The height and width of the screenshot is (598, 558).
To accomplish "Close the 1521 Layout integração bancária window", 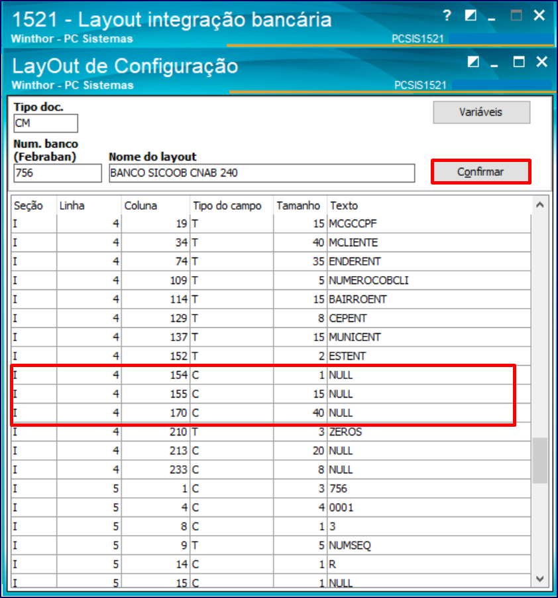I will point(539,16).
